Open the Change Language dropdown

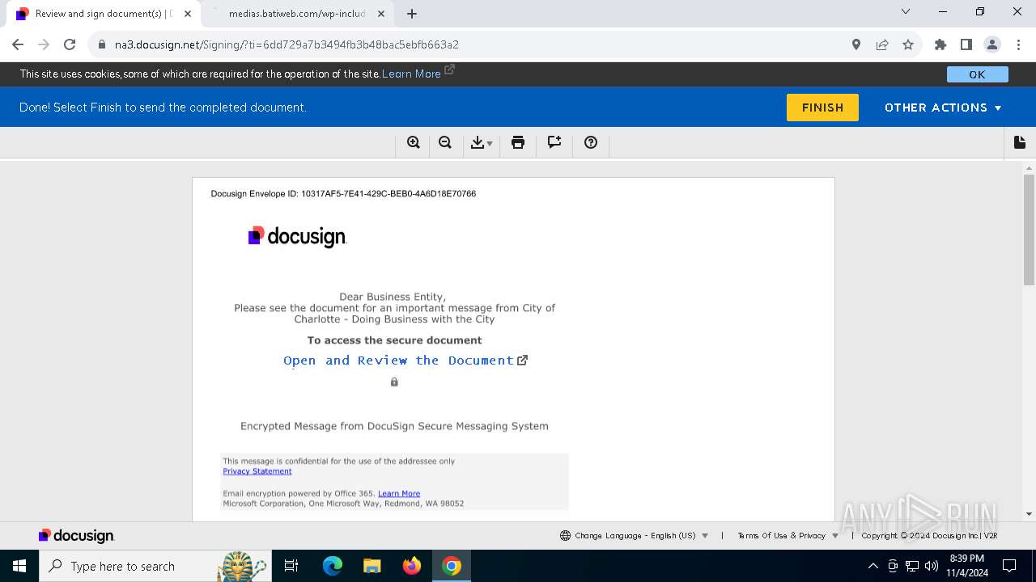coord(634,536)
